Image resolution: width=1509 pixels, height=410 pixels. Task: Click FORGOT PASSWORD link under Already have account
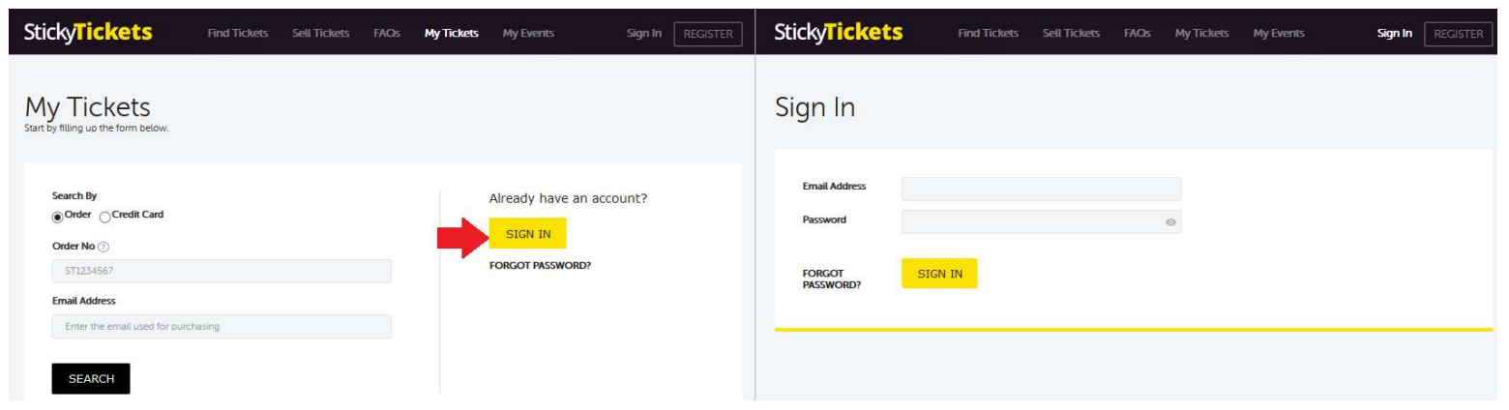[540, 267]
